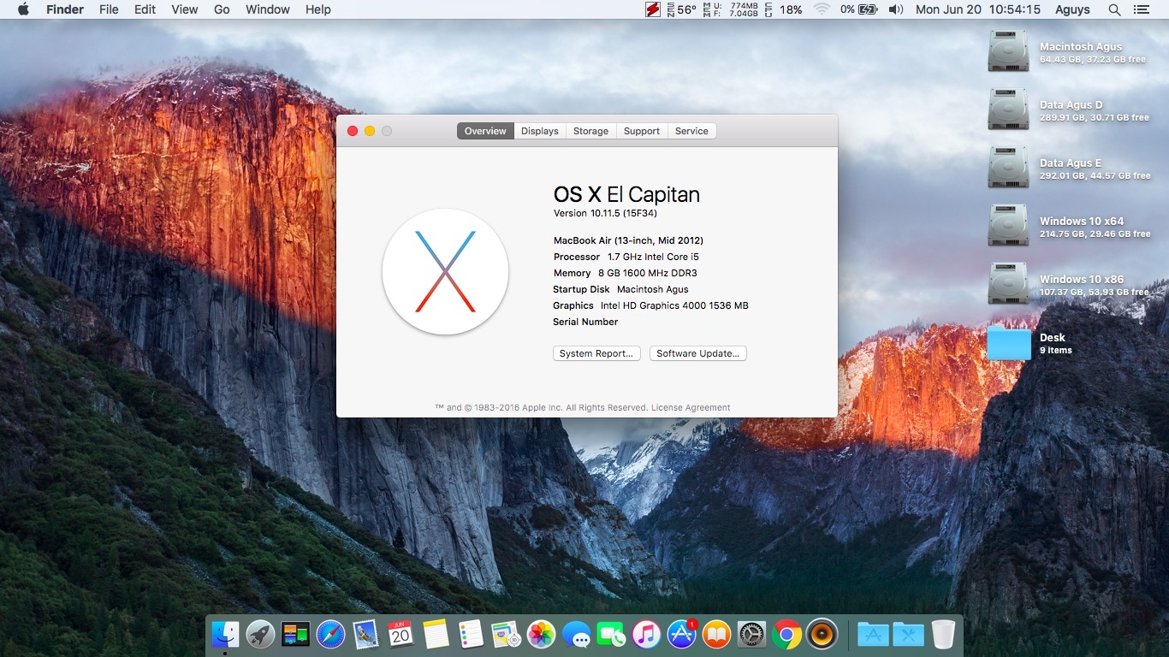1169x657 pixels.
Task: Open Wi-Fi status menu
Action: point(822,9)
